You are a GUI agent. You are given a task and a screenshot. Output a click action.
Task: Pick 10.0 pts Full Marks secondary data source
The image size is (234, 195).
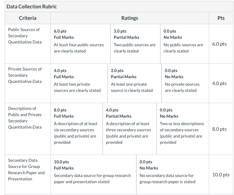coord(93,175)
